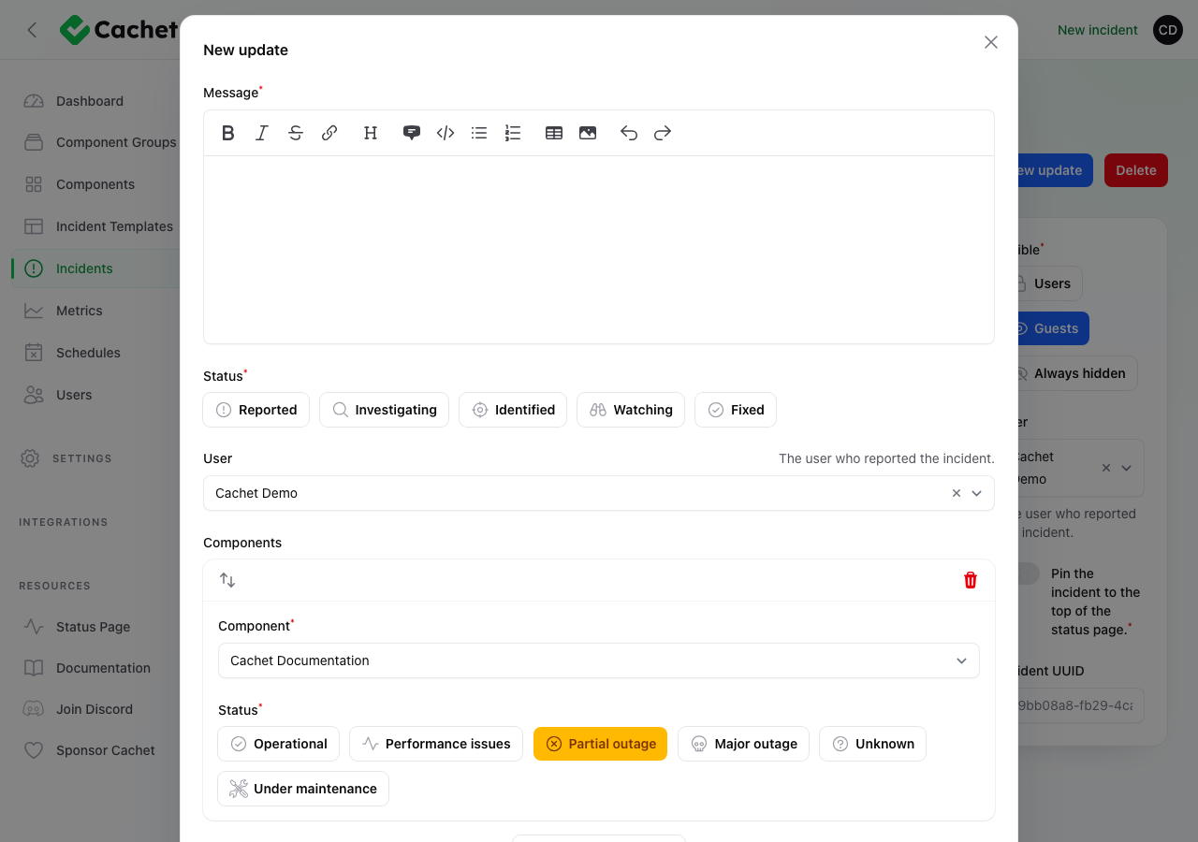Add a blockquote to the message
This screenshot has width=1198, height=842.
click(412, 133)
